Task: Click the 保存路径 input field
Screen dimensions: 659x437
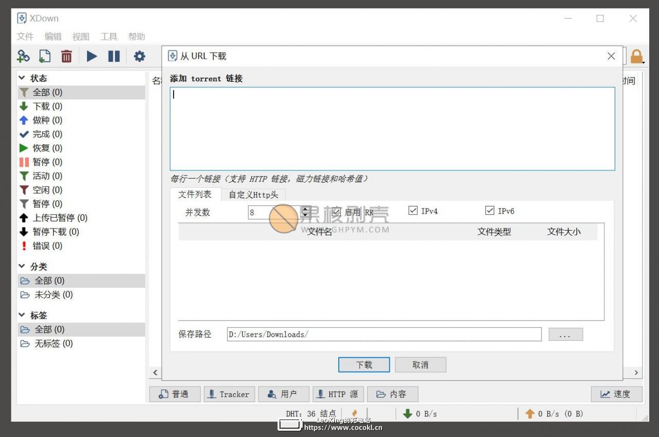Action: 384,334
